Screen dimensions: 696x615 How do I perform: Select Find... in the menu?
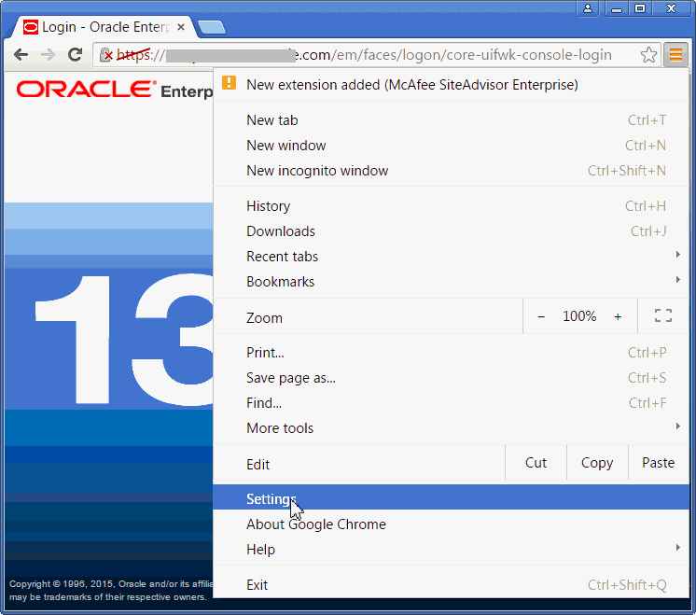pyautogui.click(x=451, y=403)
